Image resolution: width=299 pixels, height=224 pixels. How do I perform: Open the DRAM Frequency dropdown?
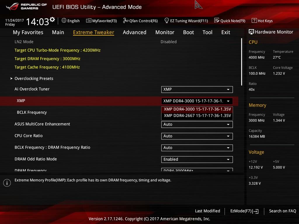click(x=197, y=169)
